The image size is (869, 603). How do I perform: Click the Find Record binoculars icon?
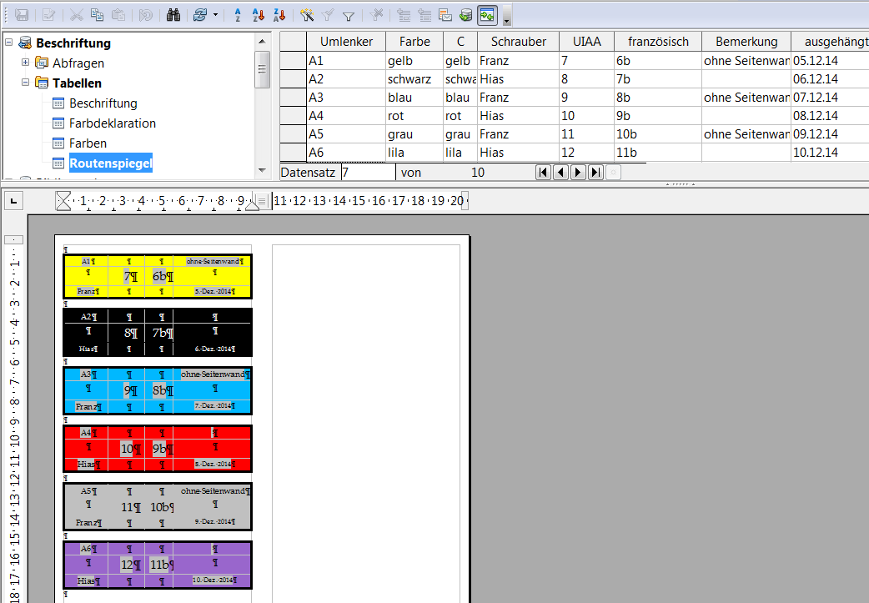174,15
